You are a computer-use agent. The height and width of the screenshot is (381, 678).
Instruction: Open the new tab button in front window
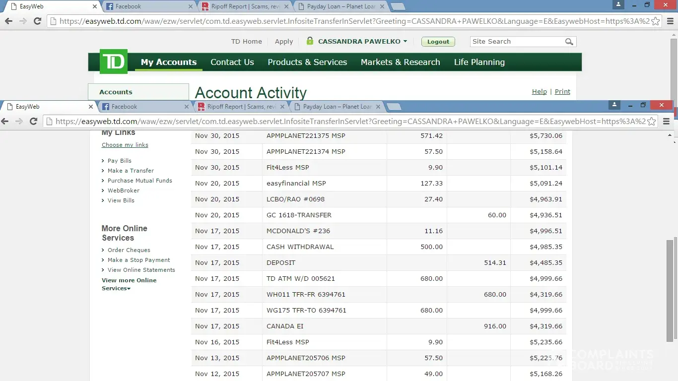click(x=394, y=107)
